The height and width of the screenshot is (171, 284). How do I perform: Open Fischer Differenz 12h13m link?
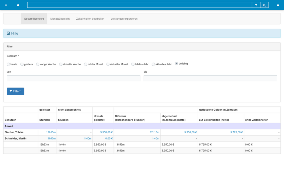pyautogui.click(x=154, y=132)
